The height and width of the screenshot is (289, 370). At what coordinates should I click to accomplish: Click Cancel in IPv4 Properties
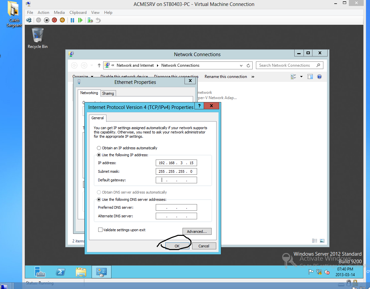(x=204, y=246)
